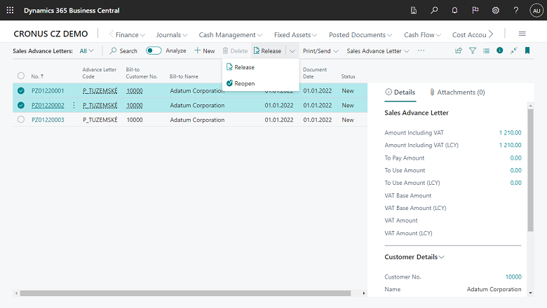The image size is (547, 308).
Task: Click the three-dot row menu for PZ01220002
Action: point(74,105)
